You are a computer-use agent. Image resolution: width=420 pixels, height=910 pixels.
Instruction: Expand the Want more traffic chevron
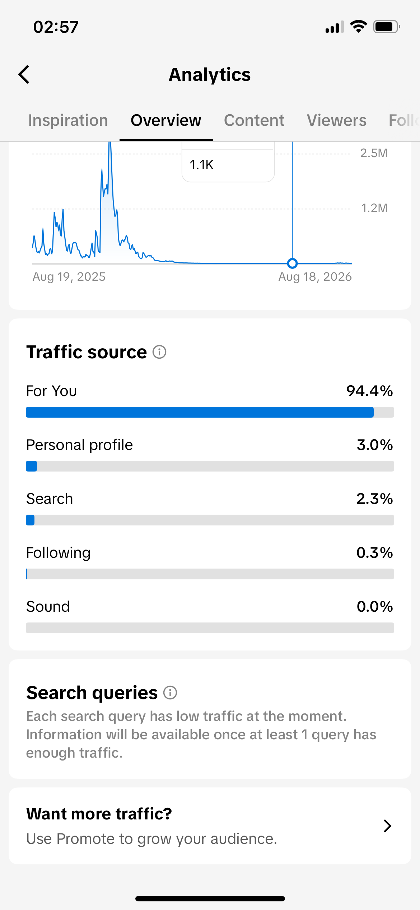point(387,826)
